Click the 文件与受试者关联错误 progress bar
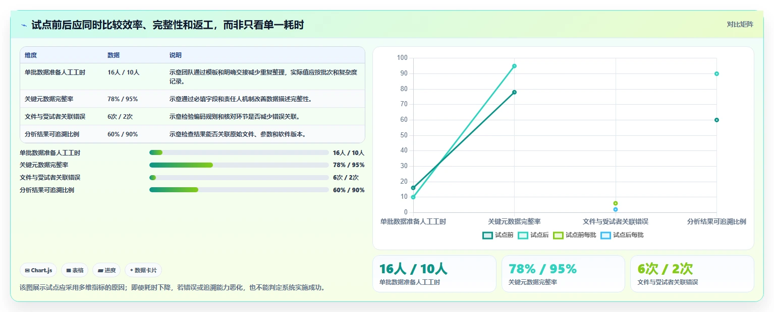The image size is (774, 312). (x=239, y=178)
